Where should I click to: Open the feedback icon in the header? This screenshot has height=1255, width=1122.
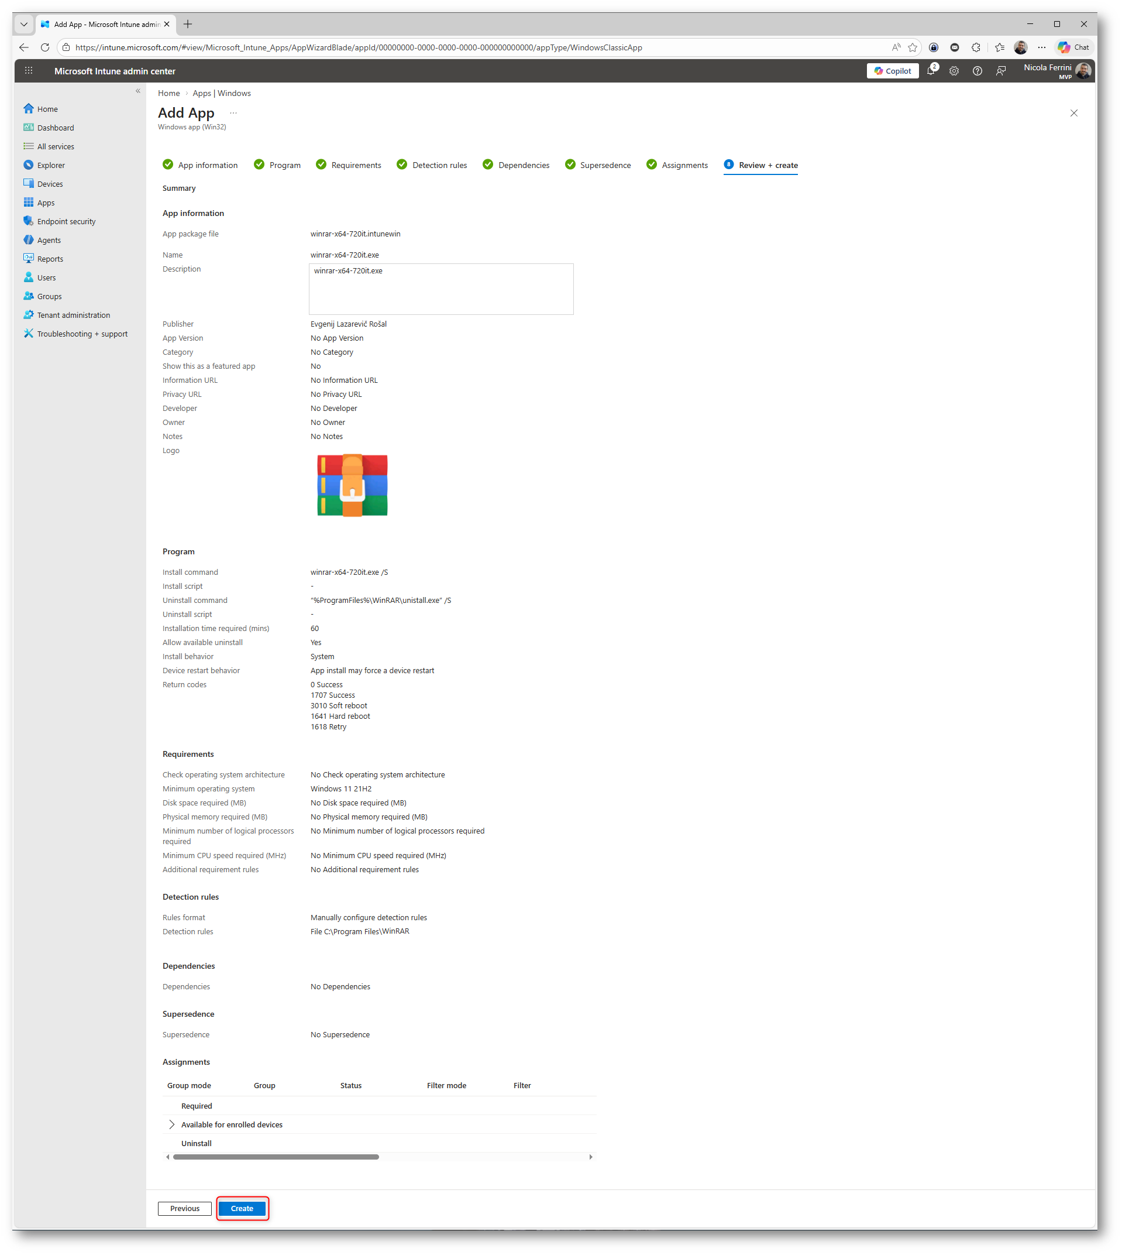point(1001,71)
